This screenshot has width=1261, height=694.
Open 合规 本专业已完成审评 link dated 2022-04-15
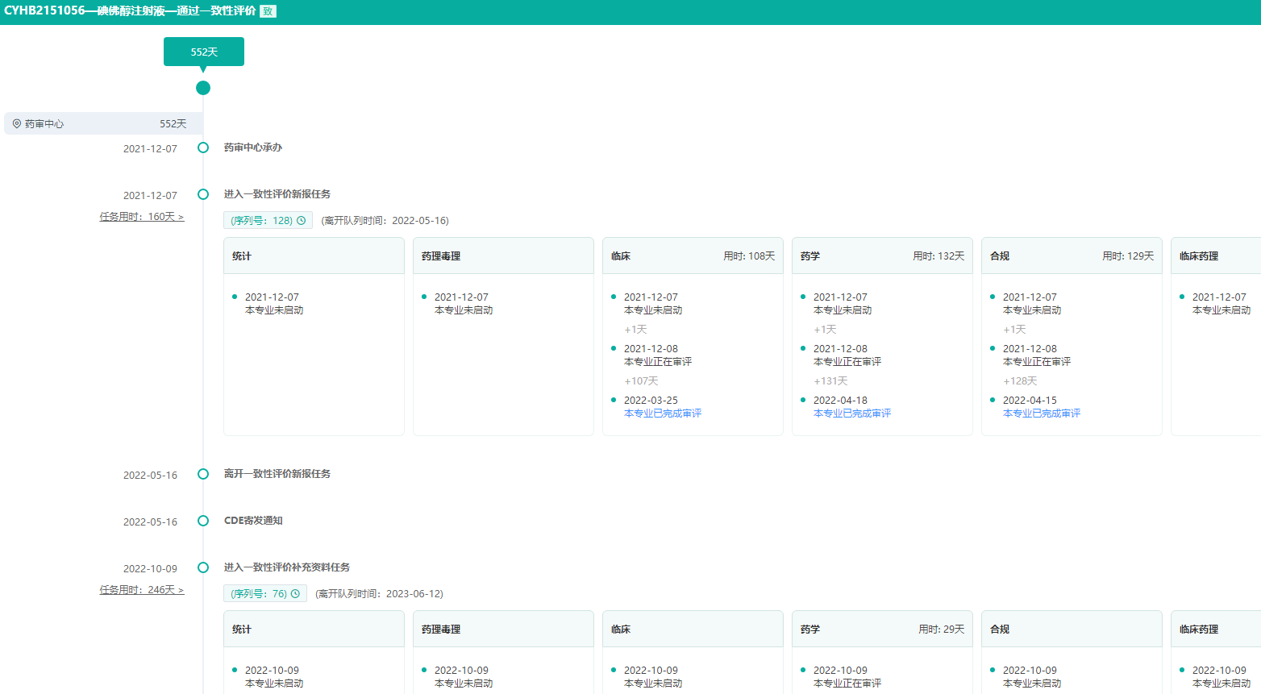(x=1041, y=413)
